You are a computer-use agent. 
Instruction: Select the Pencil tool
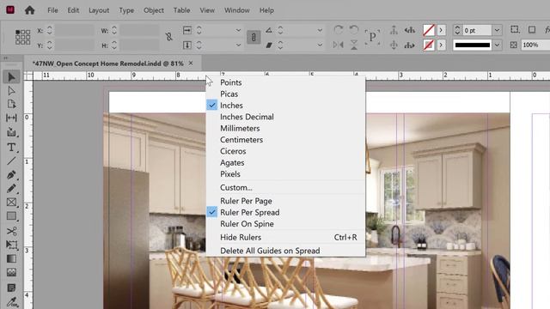click(x=11, y=189)
